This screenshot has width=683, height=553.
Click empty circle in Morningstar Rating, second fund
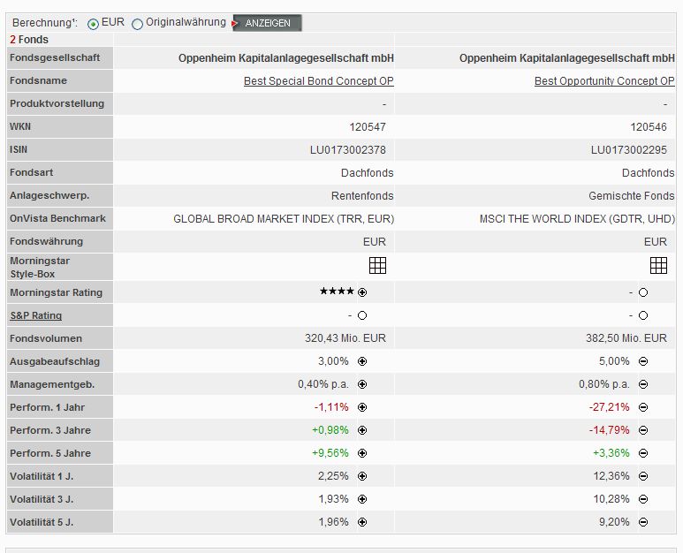[643, 292]
